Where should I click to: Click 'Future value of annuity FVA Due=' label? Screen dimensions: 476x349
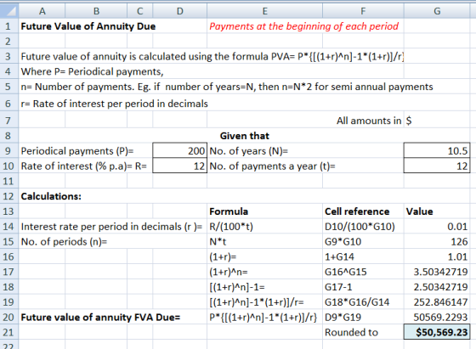[x=100, y=318]
